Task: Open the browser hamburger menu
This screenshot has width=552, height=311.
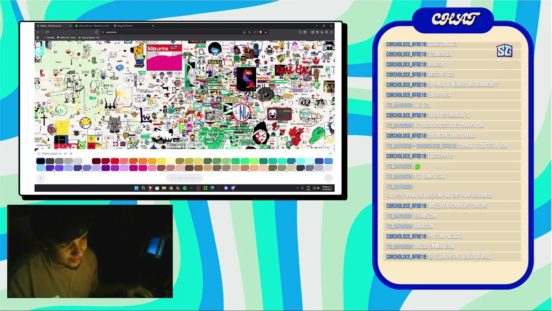Action: [331, 32]
